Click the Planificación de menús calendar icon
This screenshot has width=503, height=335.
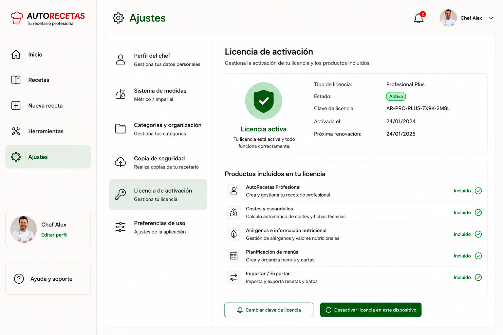coord(234,256)
